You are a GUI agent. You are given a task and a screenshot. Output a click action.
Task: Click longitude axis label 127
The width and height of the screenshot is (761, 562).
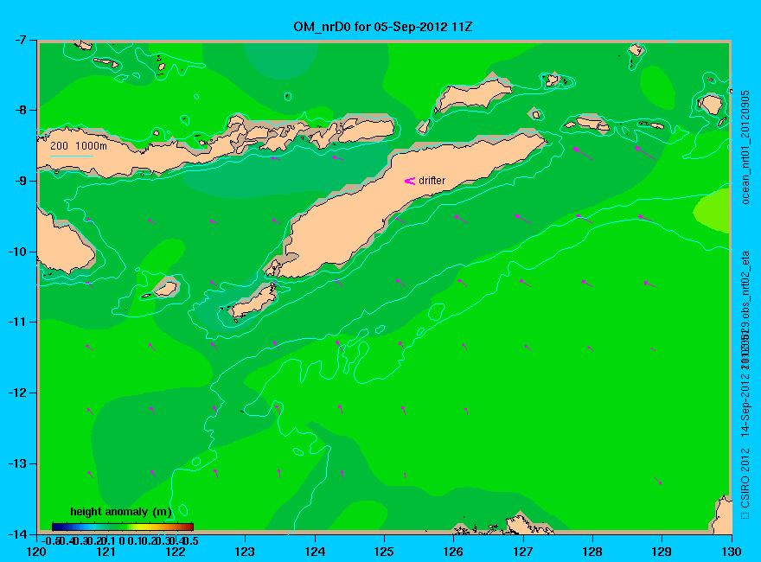coord(522,552)
